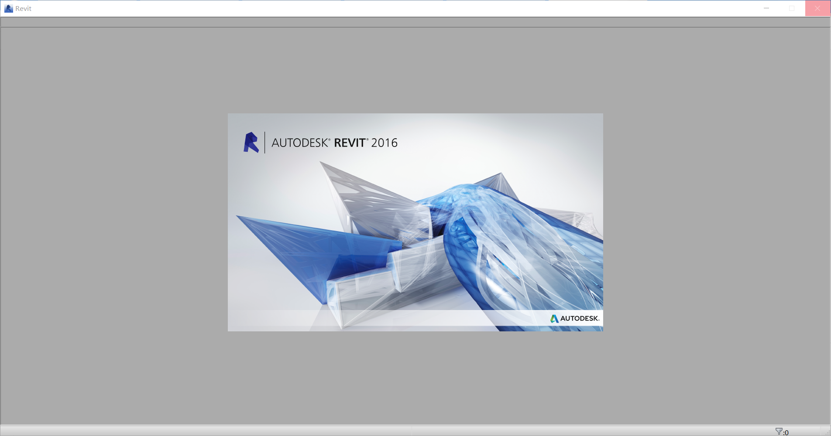Click the "Revit" title bar text
This screenshot has height=436, width=831.
(x=24, y=9)
